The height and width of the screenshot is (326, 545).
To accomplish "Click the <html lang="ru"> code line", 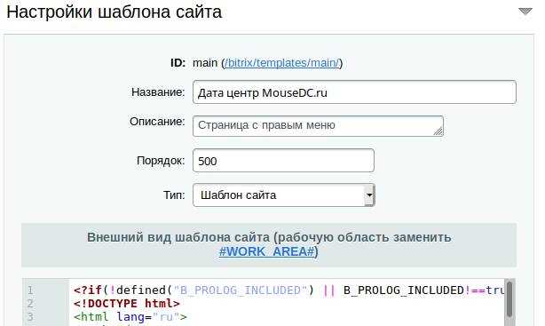I will click(x=130, y=316).
